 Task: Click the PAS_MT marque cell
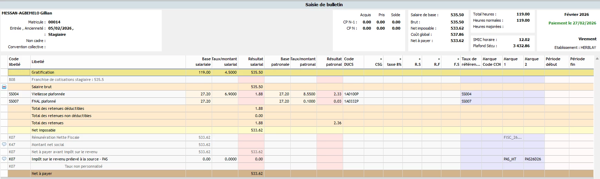click(x=513, y=159)
